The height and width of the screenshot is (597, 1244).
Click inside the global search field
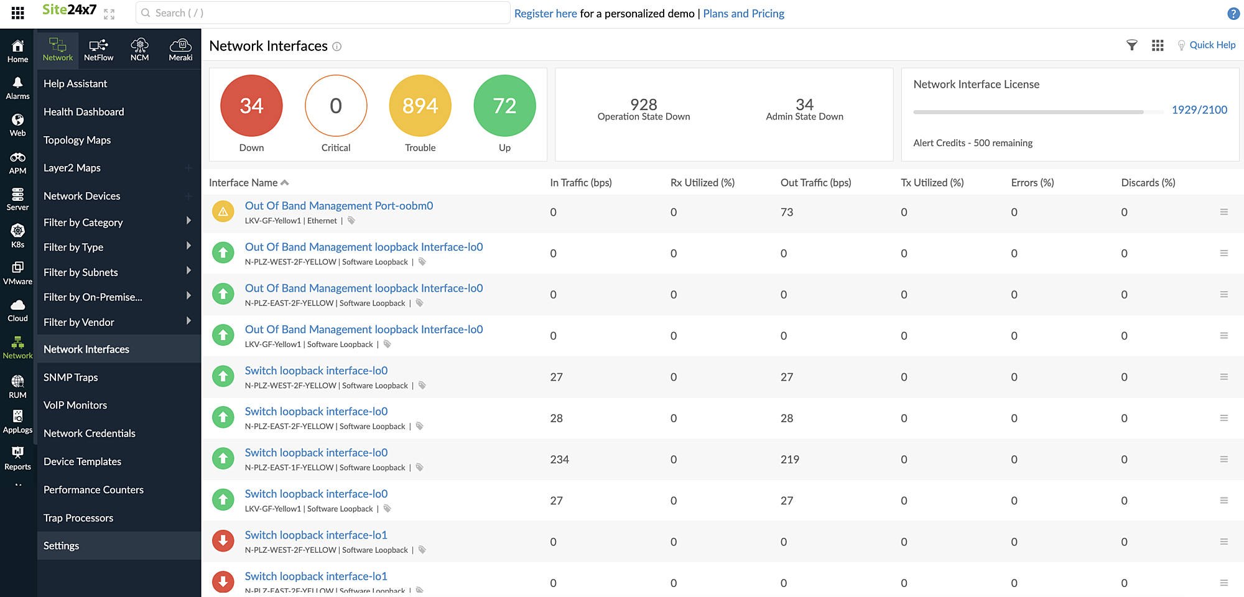tap(323, 12)
